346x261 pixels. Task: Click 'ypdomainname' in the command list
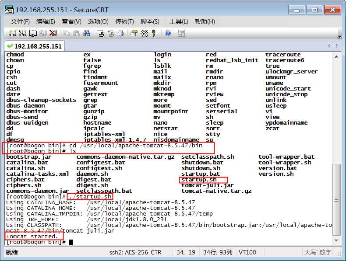coord(286,123)
